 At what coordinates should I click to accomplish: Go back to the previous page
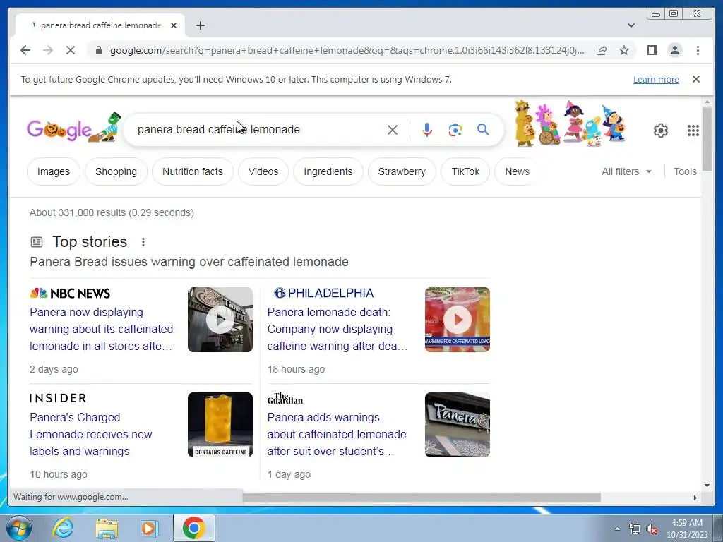click(x=25, y=50)
